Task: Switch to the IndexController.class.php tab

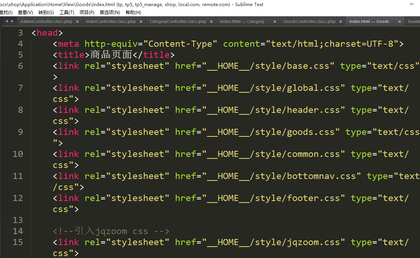Action: (111, 22)
